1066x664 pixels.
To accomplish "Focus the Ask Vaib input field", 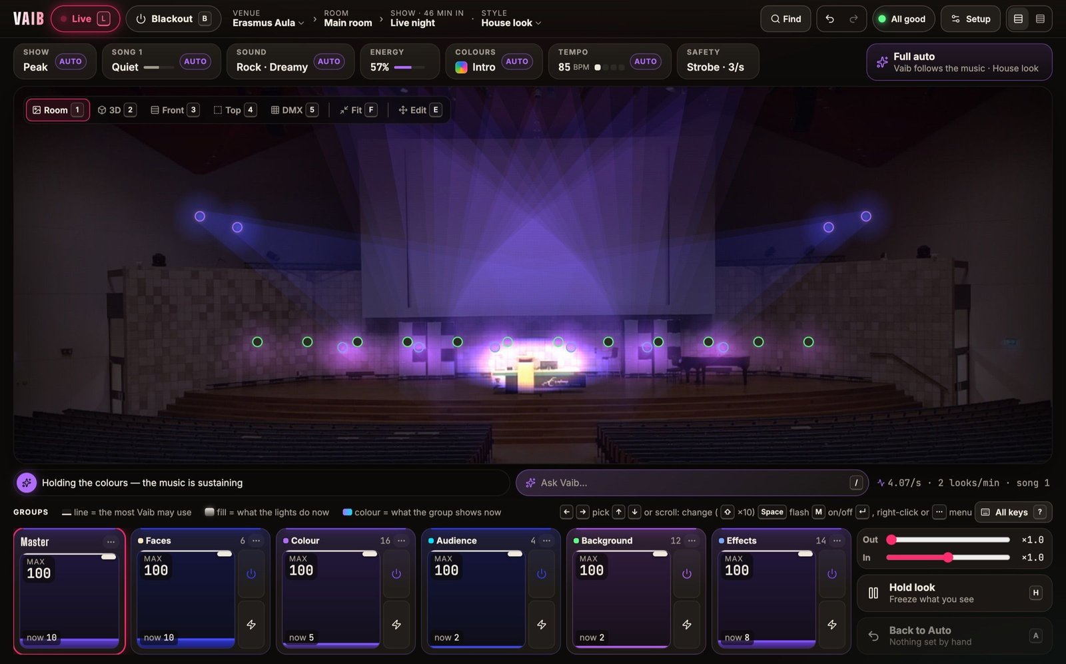I will (692, 483).
